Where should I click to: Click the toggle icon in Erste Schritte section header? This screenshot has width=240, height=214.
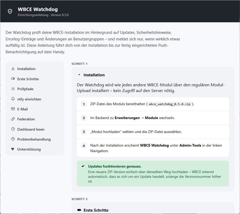(79, 210)
